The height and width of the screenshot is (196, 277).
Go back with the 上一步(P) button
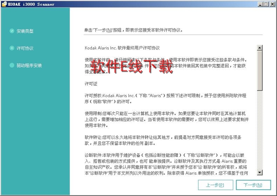pos(214,185)
